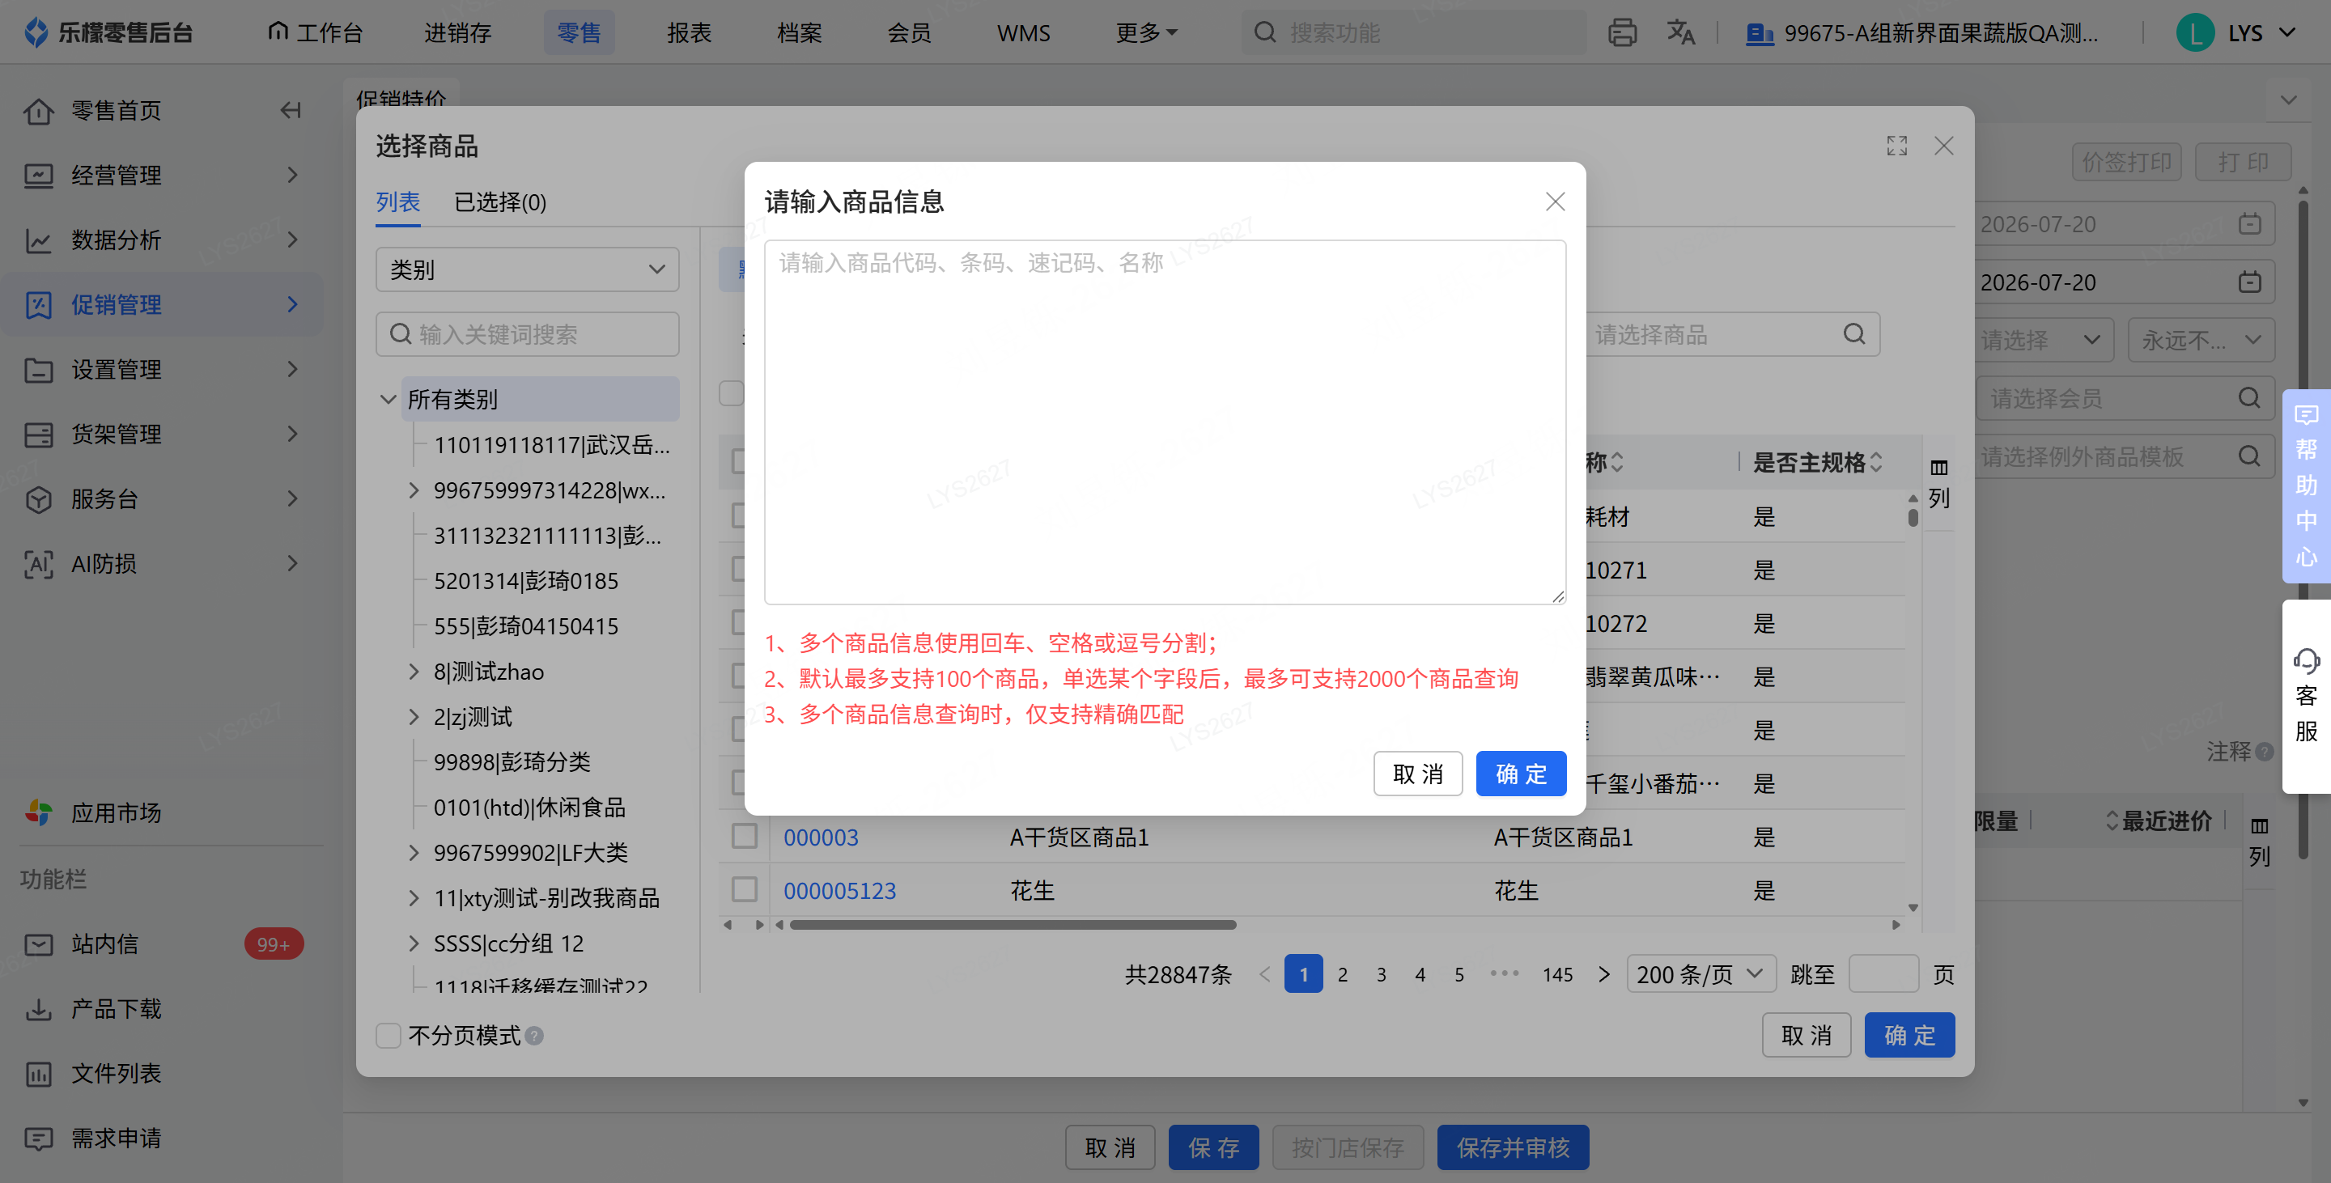Open the 帮助中心 help center panel

(x=2306, y=485)
